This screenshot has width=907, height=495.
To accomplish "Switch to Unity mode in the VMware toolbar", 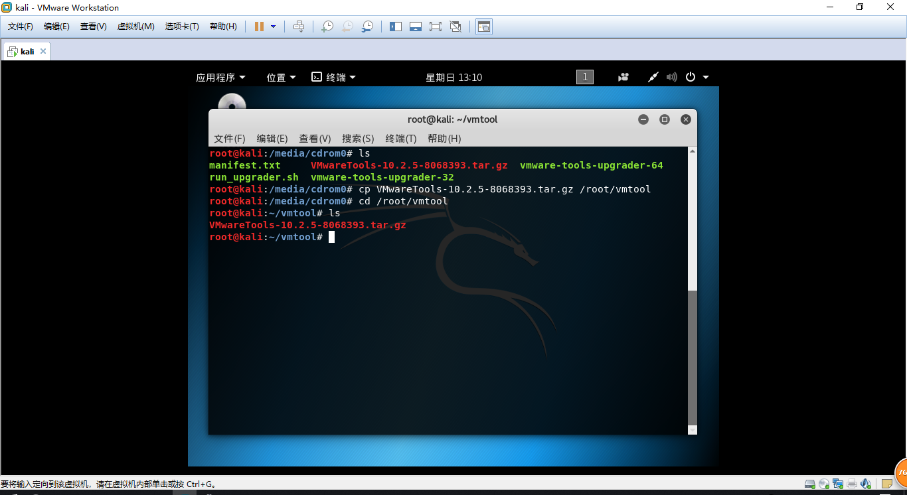I will [455, 27].
